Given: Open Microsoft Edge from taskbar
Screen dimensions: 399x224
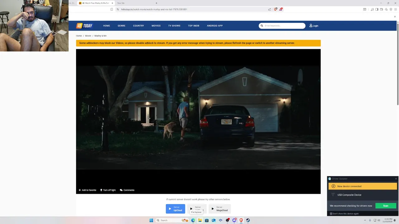Looking at the screenshot, I should coord(193,220).
